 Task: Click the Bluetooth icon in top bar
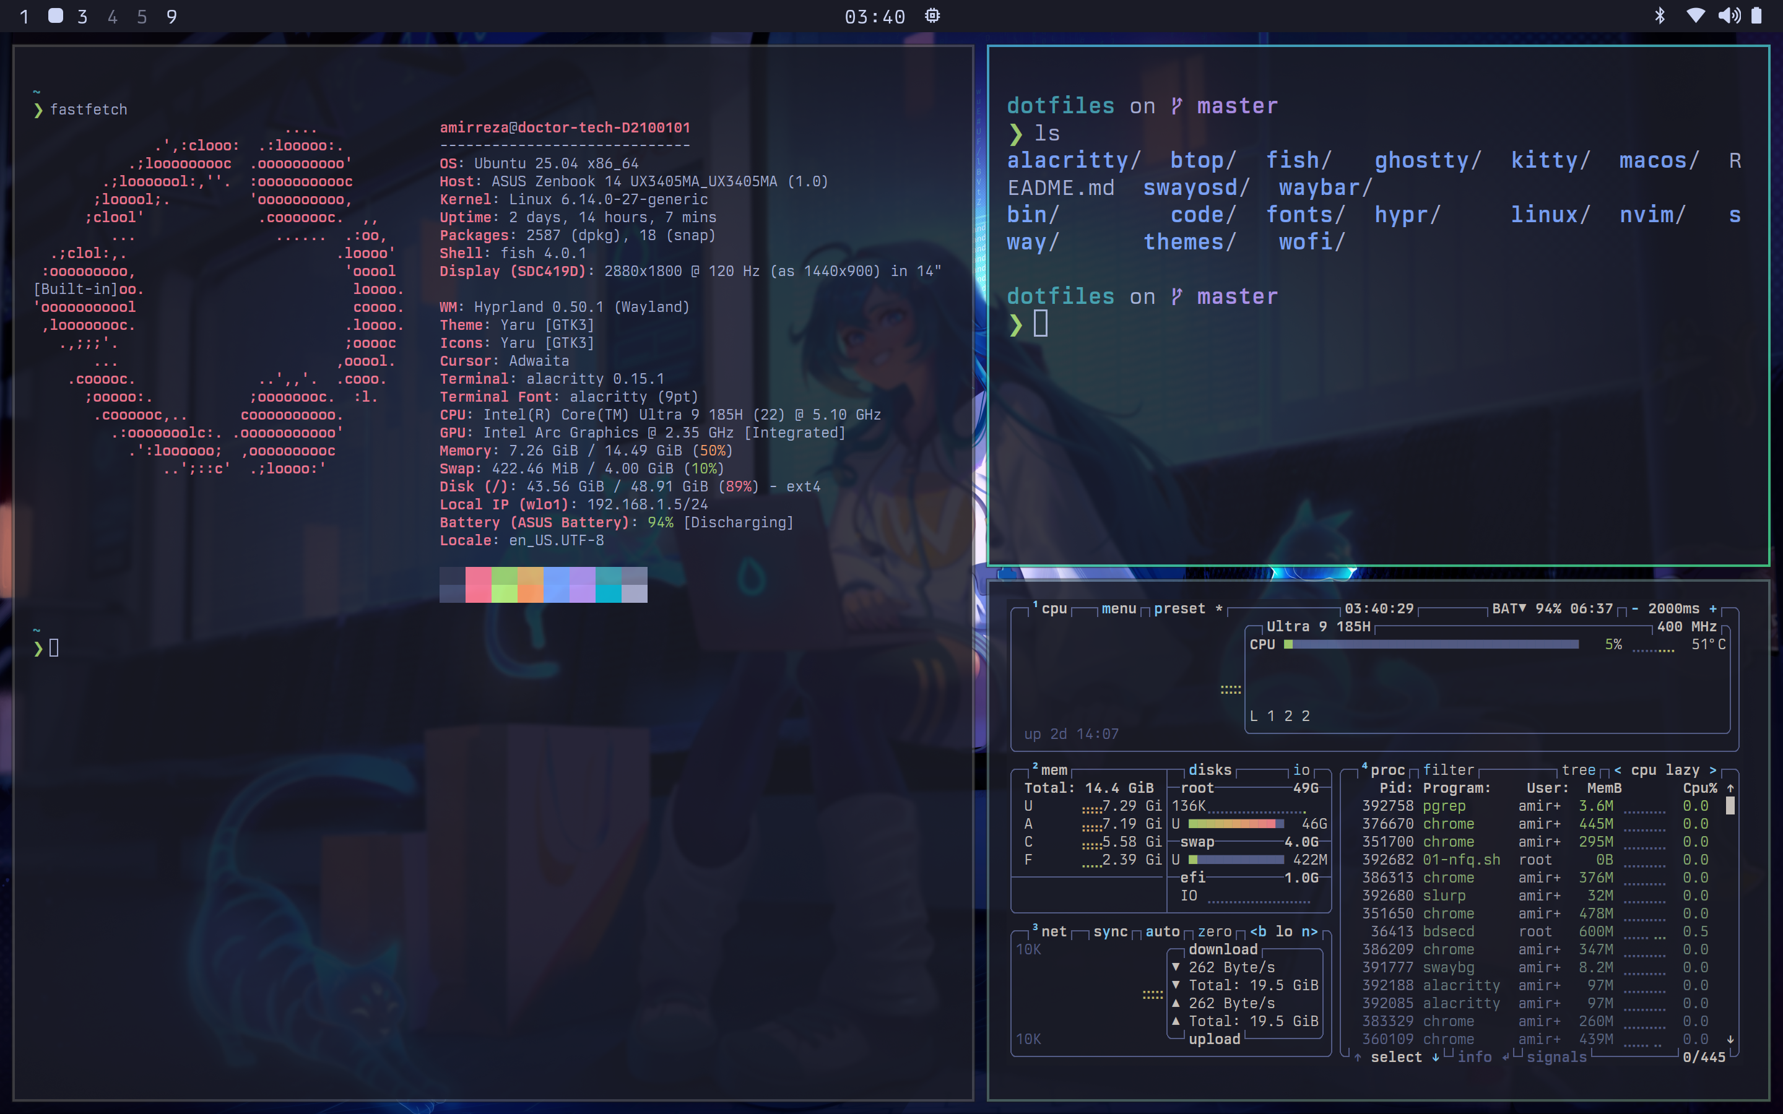tap(1659, 15)
